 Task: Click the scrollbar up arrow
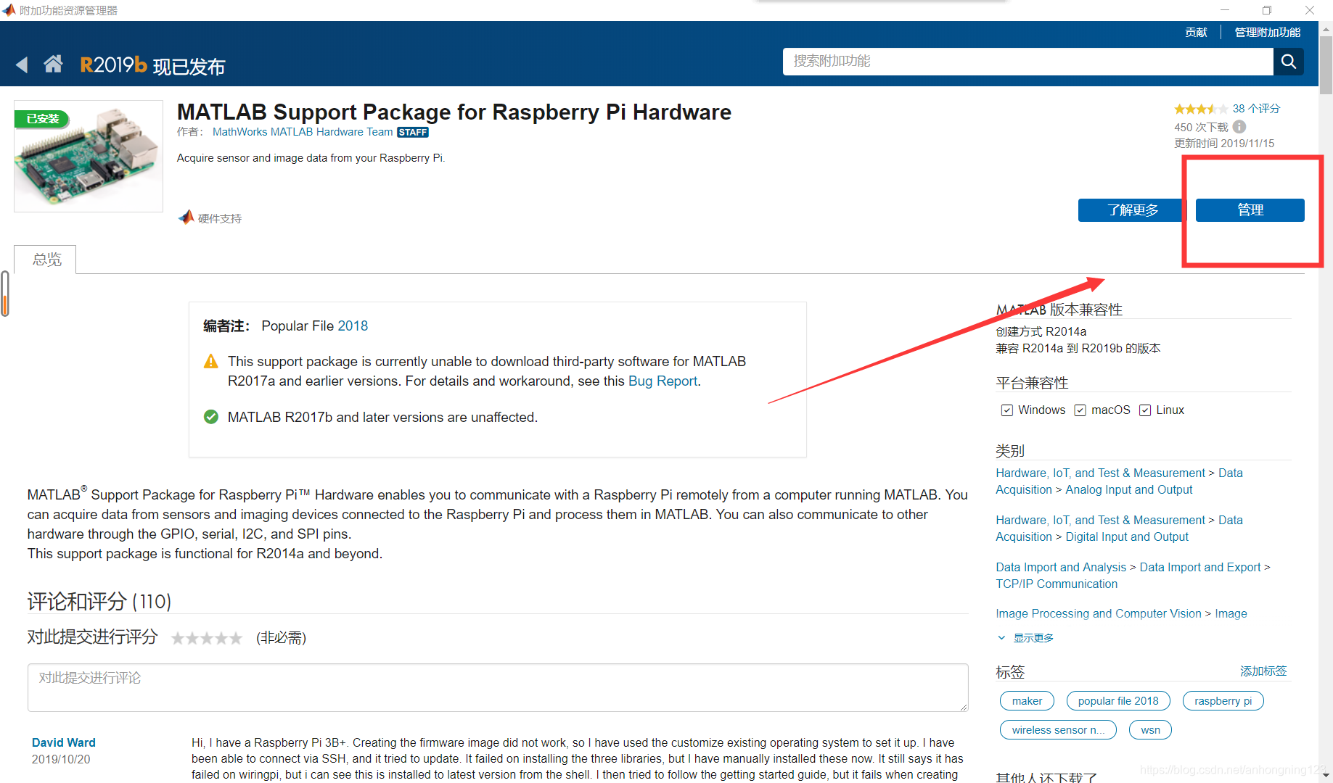[x=1326, y=29]
